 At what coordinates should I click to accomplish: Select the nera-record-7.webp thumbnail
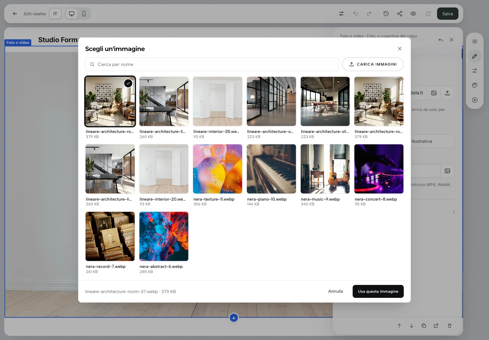pos(110,236)
